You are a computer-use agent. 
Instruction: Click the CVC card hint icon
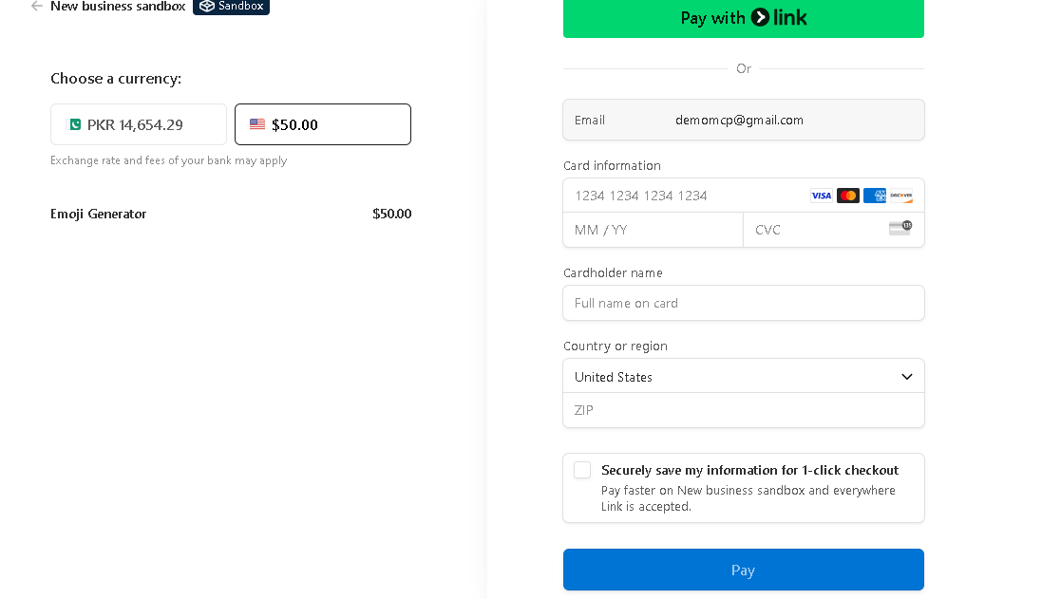coord(900,228)
